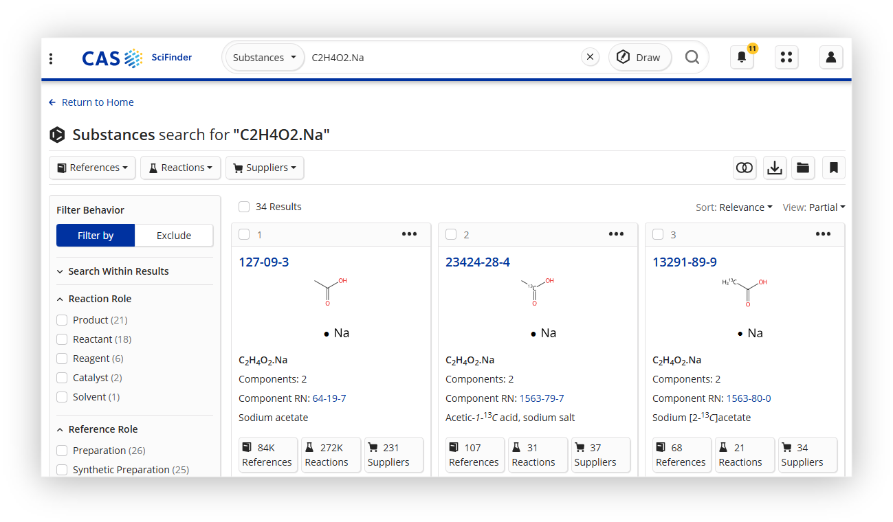Click the CAS SciFinder logo

tap(137, 58)
